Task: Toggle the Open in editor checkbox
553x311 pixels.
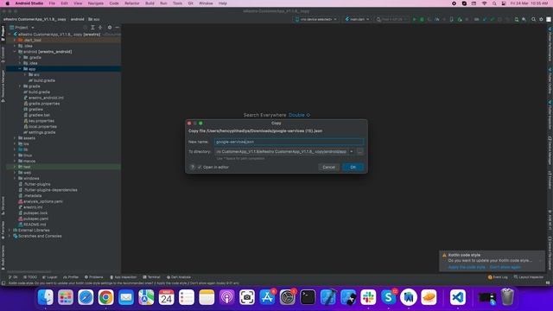Action: pos(200,167)
